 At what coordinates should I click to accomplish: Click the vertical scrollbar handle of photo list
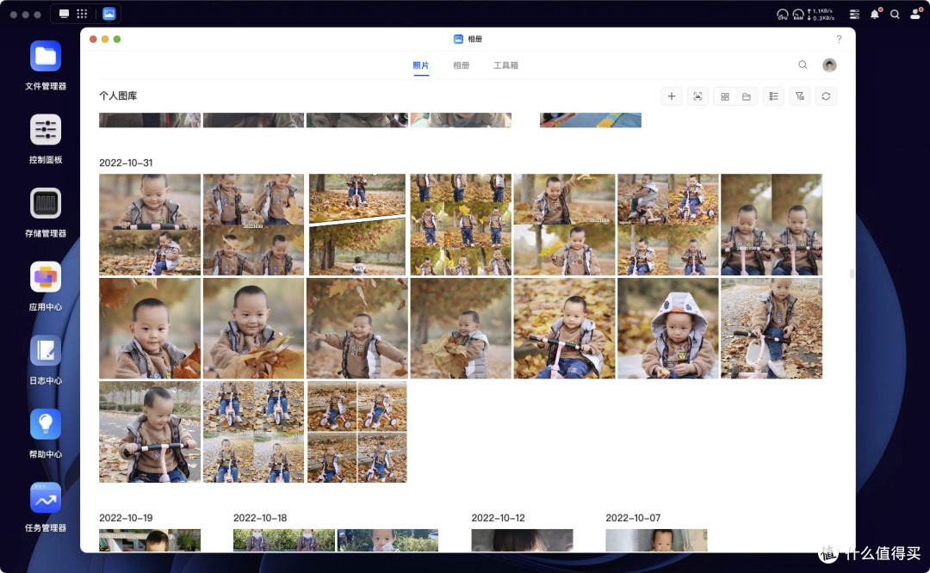(x=852, y=274)
